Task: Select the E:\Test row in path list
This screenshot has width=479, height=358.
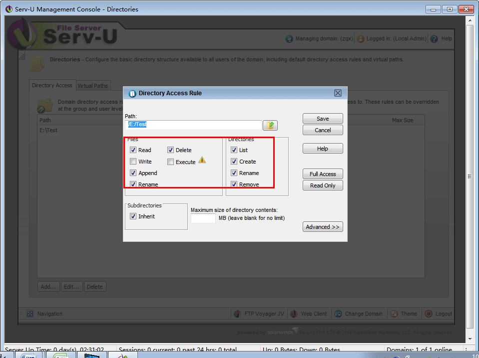Action: tap(231, 130)
